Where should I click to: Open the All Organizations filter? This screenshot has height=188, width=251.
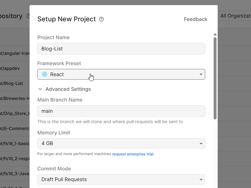[x=235, y=16]
